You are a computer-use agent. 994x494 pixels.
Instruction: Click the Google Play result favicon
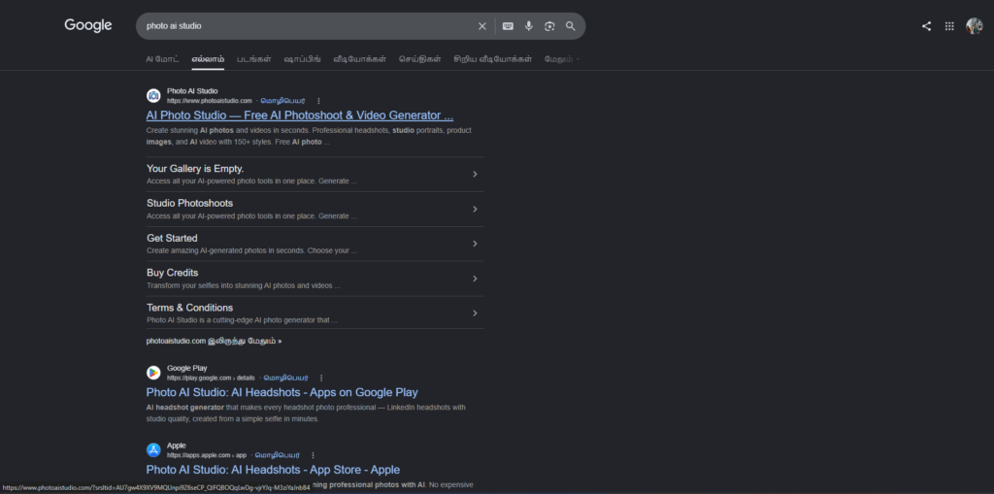[x=153, y=373]
